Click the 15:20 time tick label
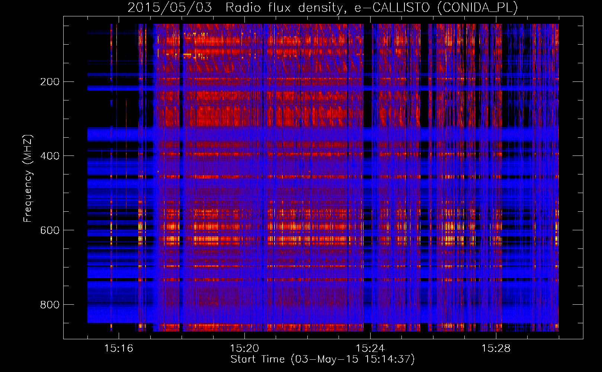 click(x=244, y=348)
